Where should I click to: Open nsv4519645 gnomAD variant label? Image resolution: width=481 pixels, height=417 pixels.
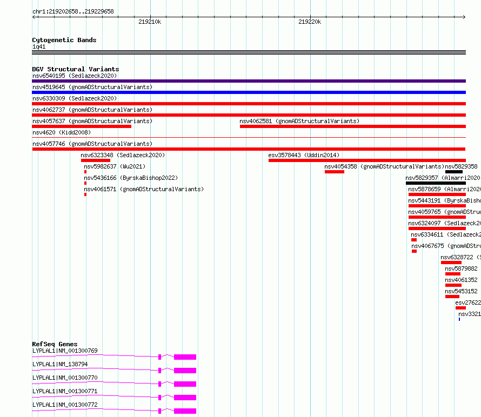point(92,87)
